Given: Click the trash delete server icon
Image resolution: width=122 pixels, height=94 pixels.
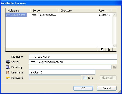Looking at the screenshot, I should pos(109,50).
